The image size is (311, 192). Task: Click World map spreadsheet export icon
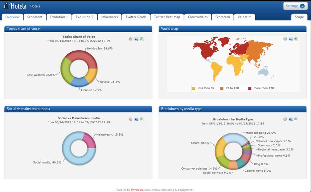296,39
